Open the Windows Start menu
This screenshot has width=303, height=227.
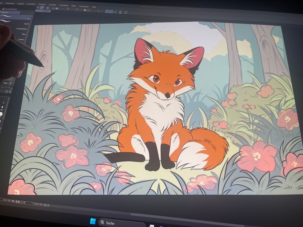[93, 222]
